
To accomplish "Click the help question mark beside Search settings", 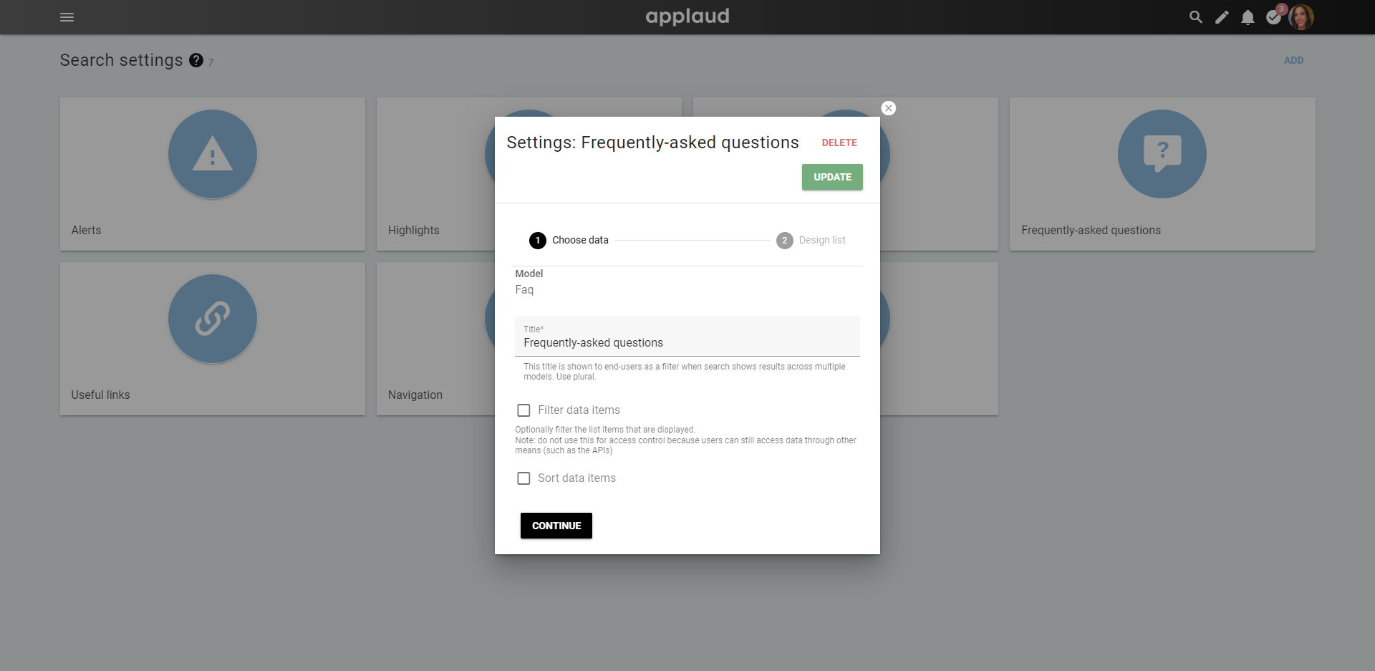I will (x=196, y=60).
